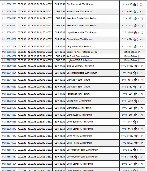The image size is (147, 171).
Task: Open item number 112135322708
Action: point(9,101)
